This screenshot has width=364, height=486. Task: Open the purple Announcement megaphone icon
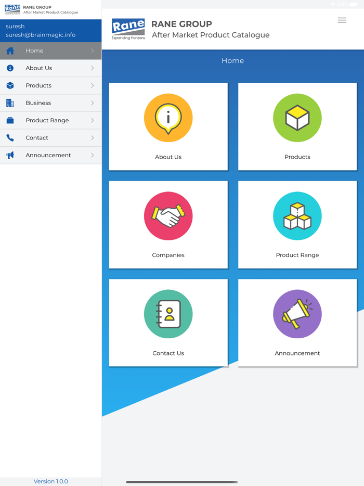(297, 314)
